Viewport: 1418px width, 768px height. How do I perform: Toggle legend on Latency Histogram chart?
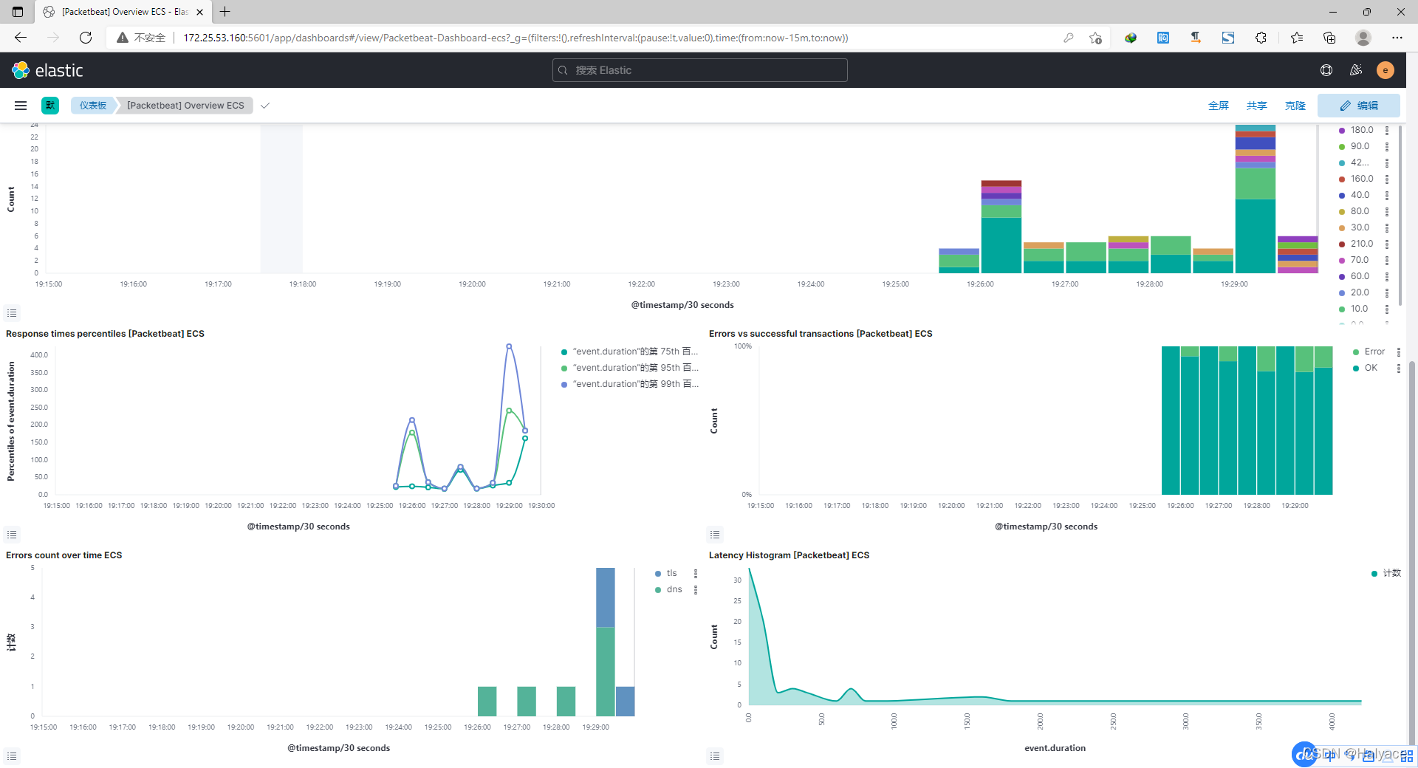715,756
